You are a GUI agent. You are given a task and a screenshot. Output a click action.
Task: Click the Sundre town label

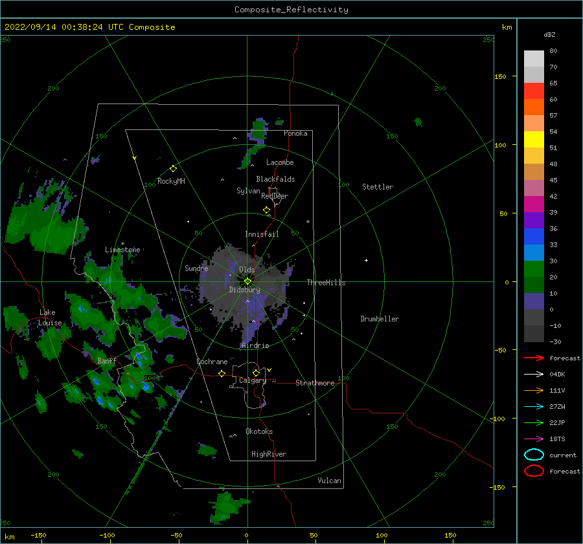tap(196, 268)
